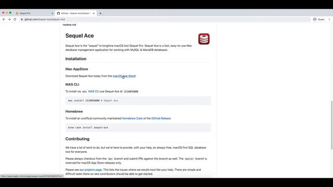333x187 pixels.
Task: Click the inline 'master' branch code
Action: pos(189,159)
